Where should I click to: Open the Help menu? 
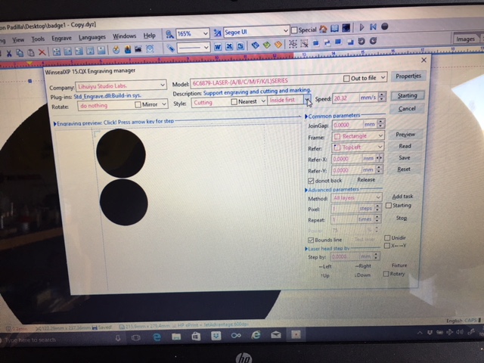[x=150, y=36]
